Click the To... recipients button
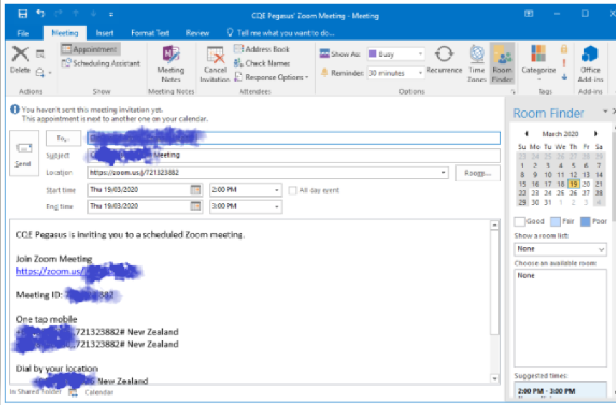The height and width of the screenshot is (405, 616). [x=63, y=138]
